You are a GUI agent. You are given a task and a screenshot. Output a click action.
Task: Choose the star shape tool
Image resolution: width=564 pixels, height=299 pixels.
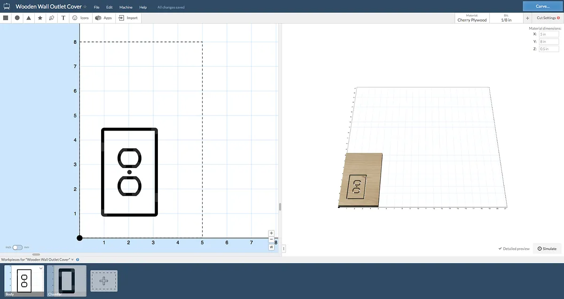40,18
